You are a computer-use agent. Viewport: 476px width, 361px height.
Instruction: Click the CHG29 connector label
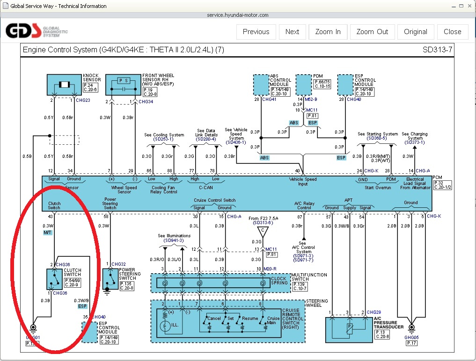(x=373, y=312)
